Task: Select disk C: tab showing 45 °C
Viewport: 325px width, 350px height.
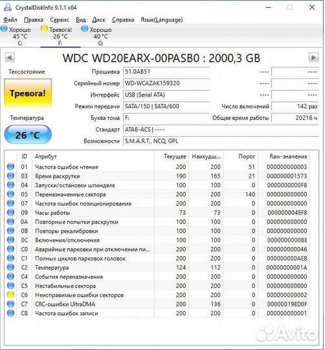Action: pos(20,36)
